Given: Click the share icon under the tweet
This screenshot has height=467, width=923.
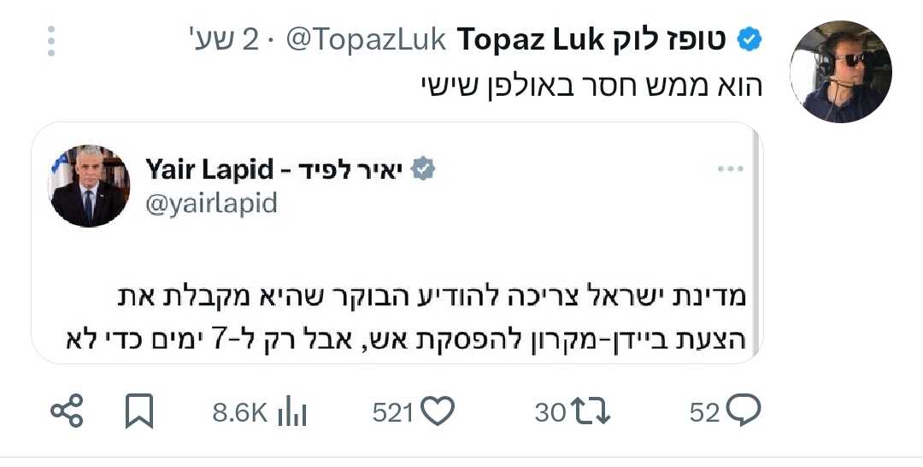Looking at the screenshot, I should tap(67, 412).
